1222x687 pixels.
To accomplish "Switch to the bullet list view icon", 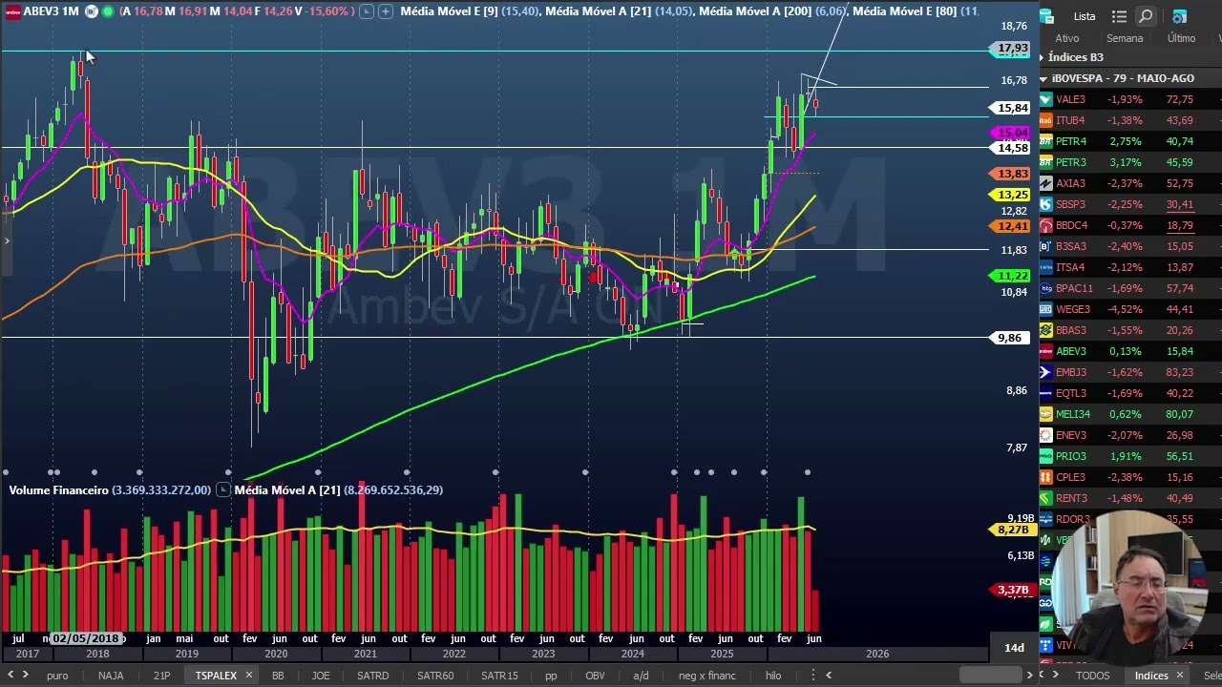I will pyautogui.click(x=1120, y=16).
